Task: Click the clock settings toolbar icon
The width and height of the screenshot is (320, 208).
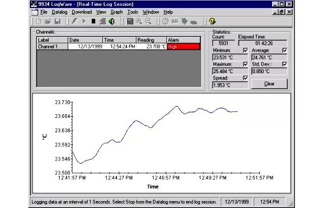Action: coord(165,21)
